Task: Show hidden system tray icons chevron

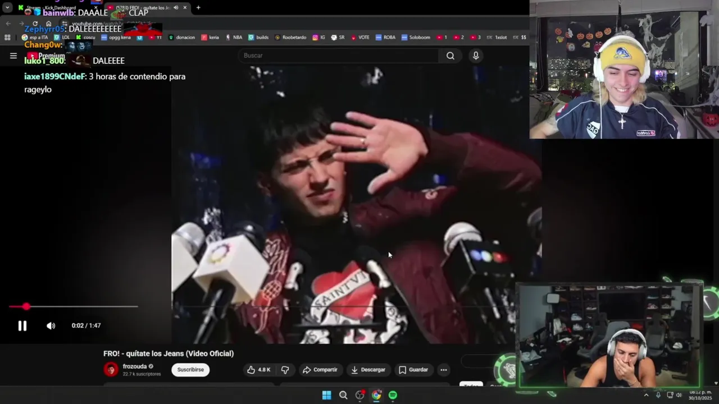Action: [x=646, y=395]
